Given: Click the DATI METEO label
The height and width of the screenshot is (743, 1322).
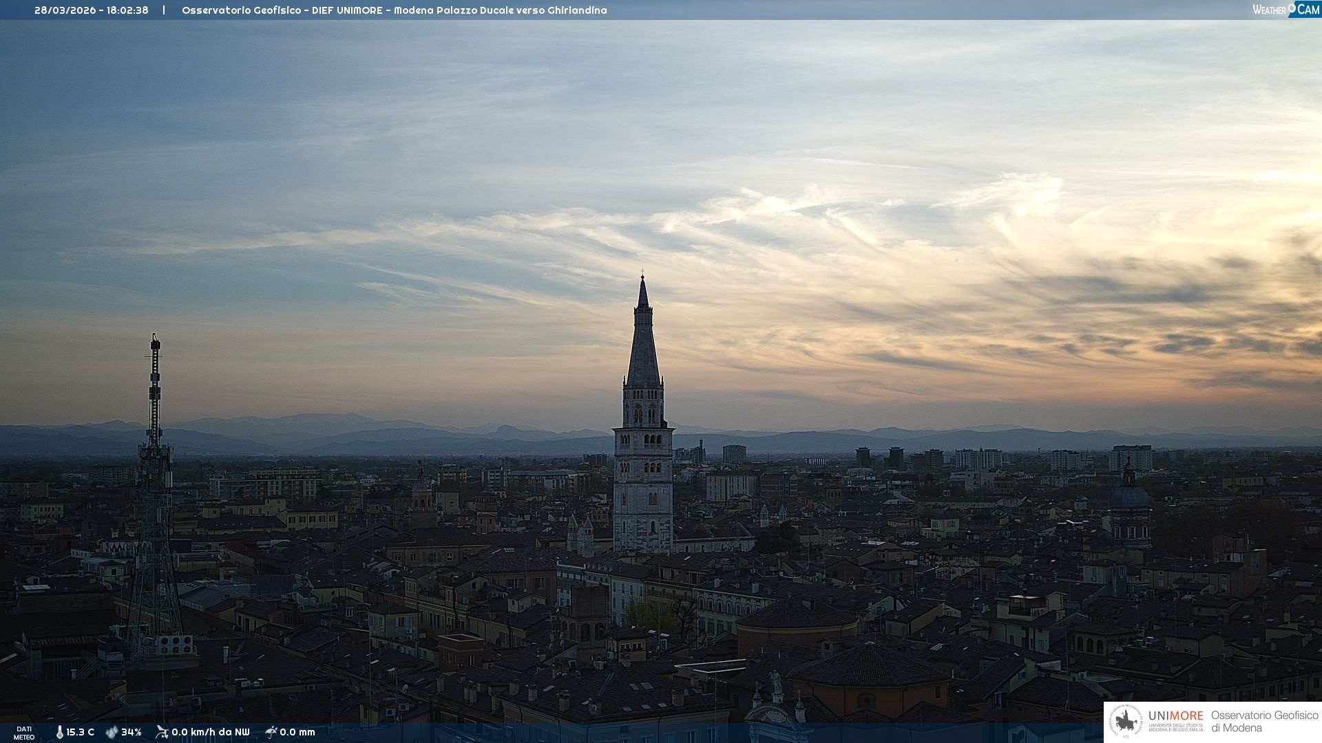Looking at the screenshot, I should point(24,733).
